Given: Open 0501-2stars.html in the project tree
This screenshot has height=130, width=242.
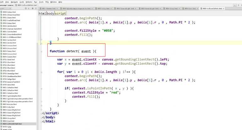Looking at the screenshot, I should (9, 17).
